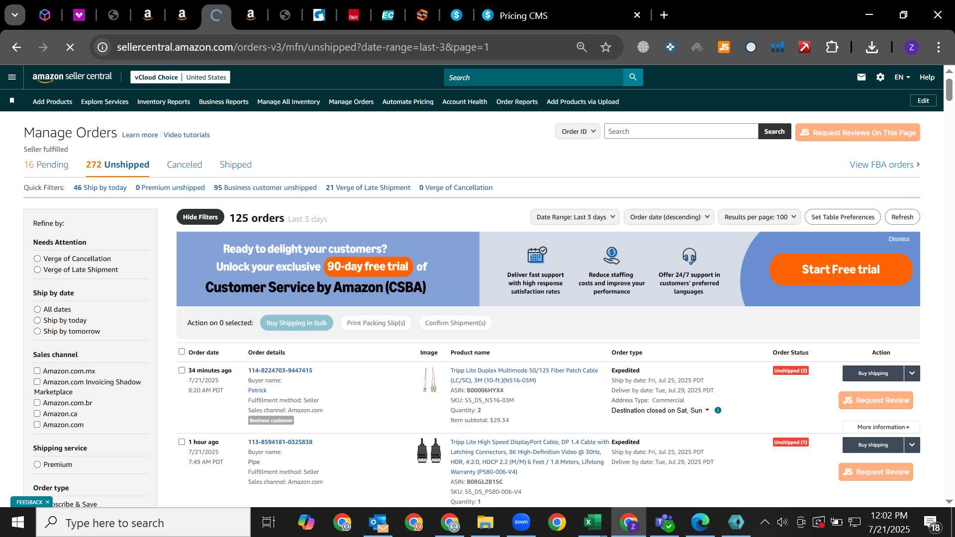Open View FBA orders link

point(884,165)
